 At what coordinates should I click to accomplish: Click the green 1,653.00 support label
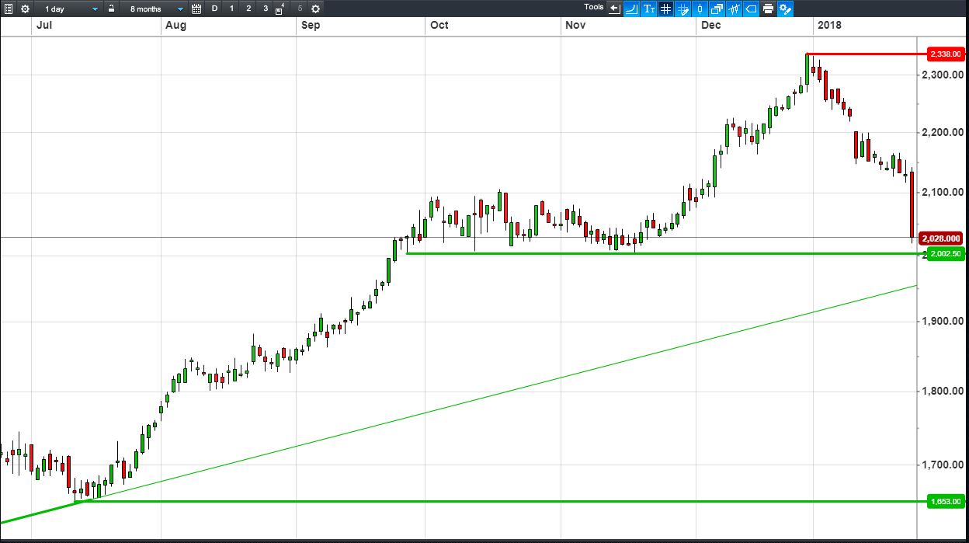click(946, 502)
